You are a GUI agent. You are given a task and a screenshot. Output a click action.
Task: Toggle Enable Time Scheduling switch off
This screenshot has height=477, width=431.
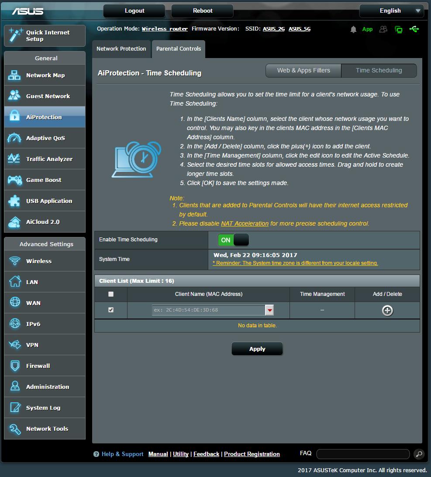click(x=234, y=240)
